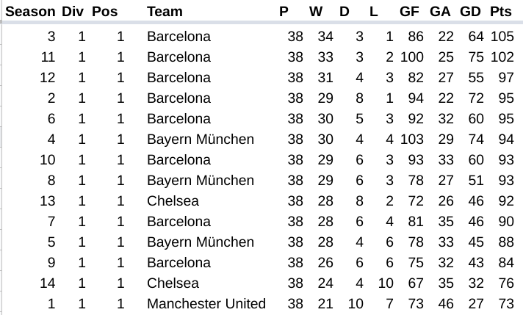This screenshot has width=523, height=315.
Task: Click the Team column header
Action: (x=165, y=12)
